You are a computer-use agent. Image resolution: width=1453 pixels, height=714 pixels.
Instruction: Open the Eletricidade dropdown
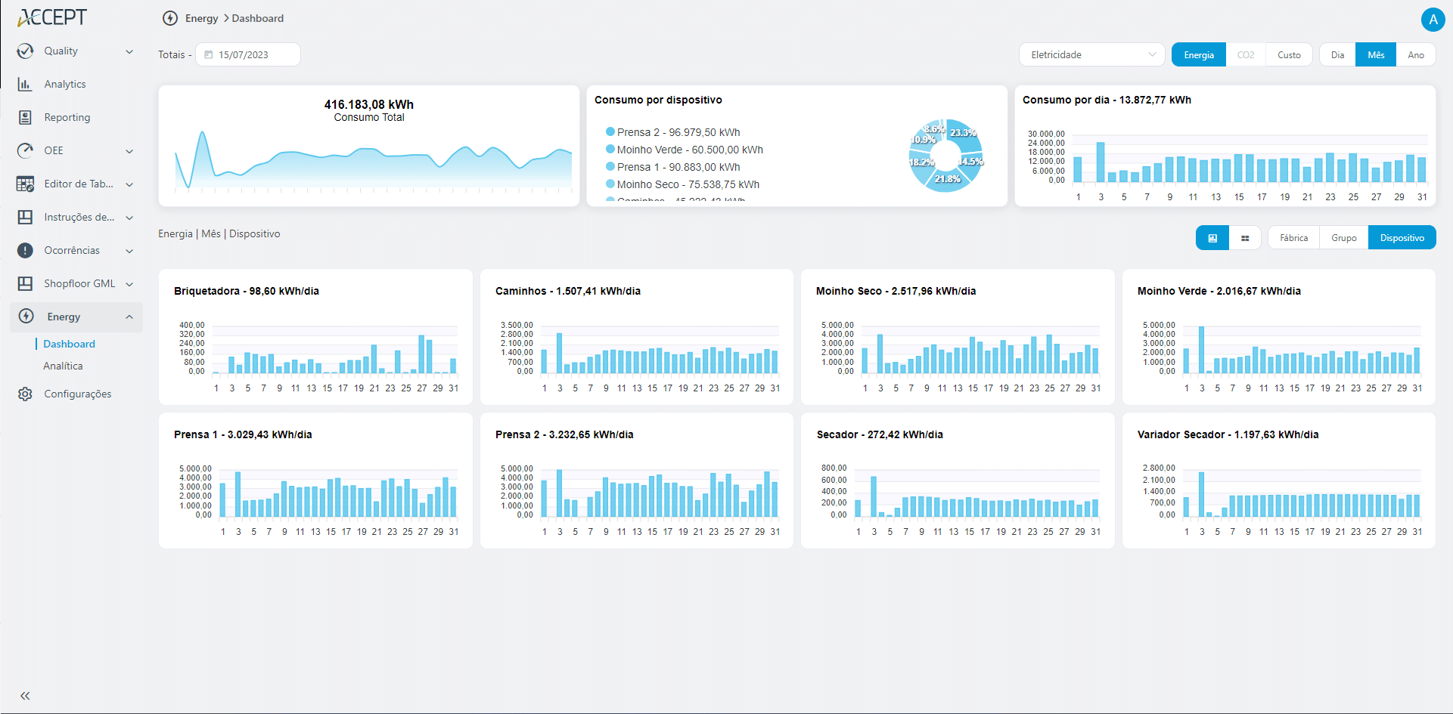1091,55
